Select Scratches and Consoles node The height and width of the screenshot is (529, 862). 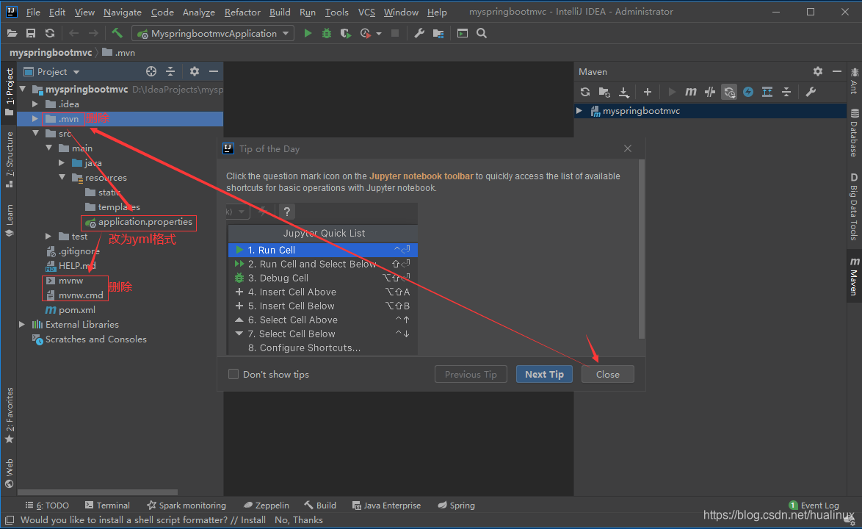tap(90, 339)
